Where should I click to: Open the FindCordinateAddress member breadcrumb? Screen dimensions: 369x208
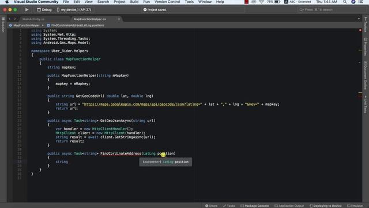click(76, 25)
